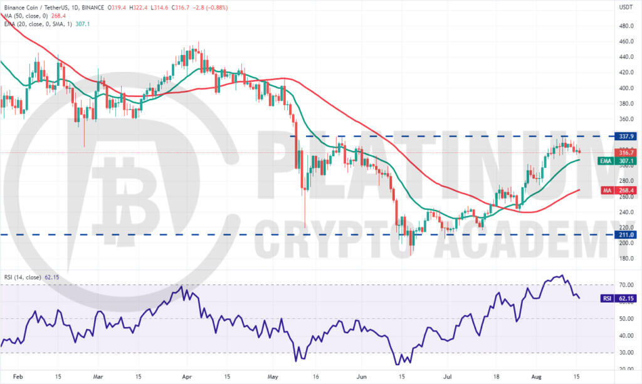Click the RSI 50.00 level label
Viewport: 642px width, 384px height.
[x=626, y=319]
